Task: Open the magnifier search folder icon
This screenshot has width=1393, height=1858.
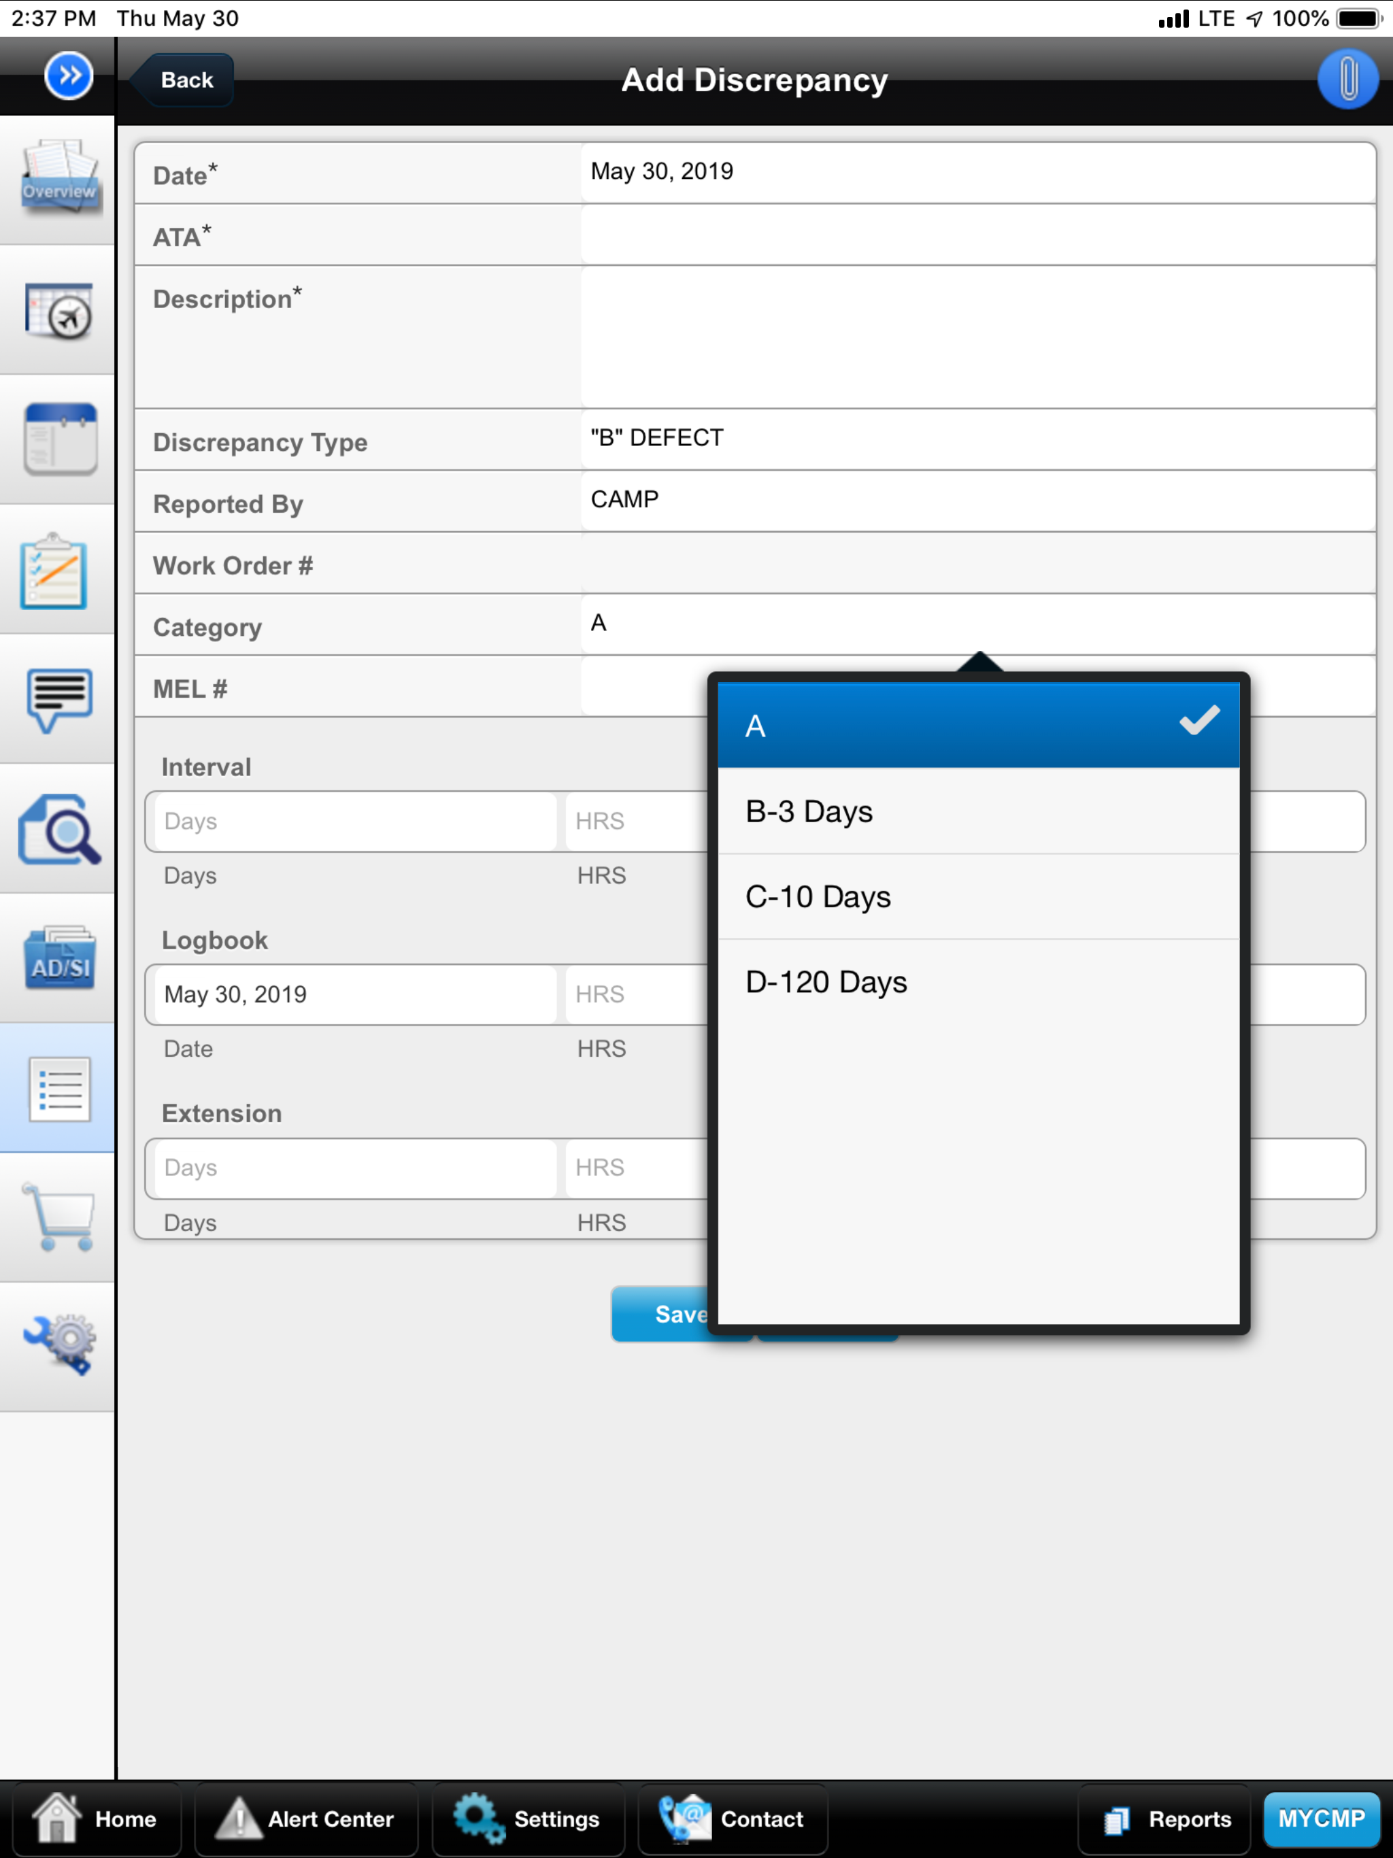Action: coord(58,828)
